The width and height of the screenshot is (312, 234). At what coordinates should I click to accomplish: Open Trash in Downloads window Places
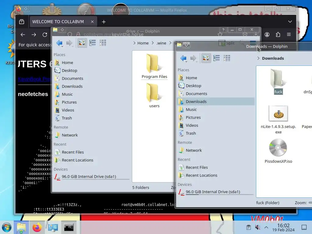pos(216,133)
